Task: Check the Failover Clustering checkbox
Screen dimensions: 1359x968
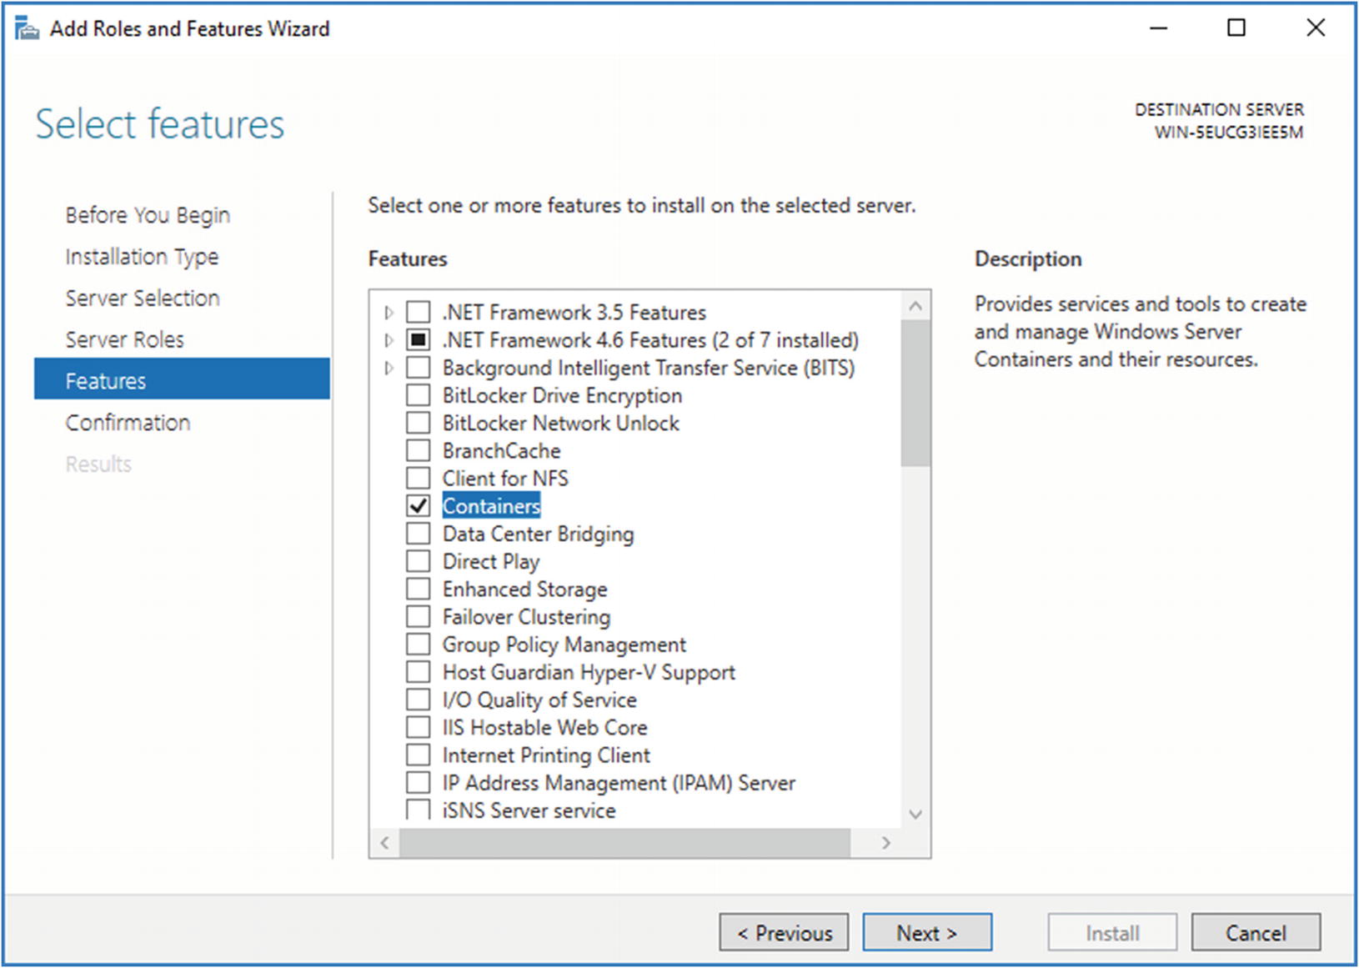Action: point(418,617)
